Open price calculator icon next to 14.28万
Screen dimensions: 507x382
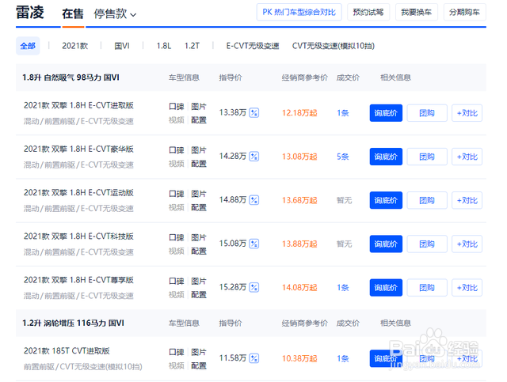[x=254, y=157]
